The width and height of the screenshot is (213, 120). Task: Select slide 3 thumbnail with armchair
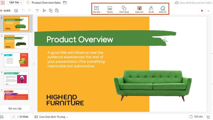click(x=16, y=60)
